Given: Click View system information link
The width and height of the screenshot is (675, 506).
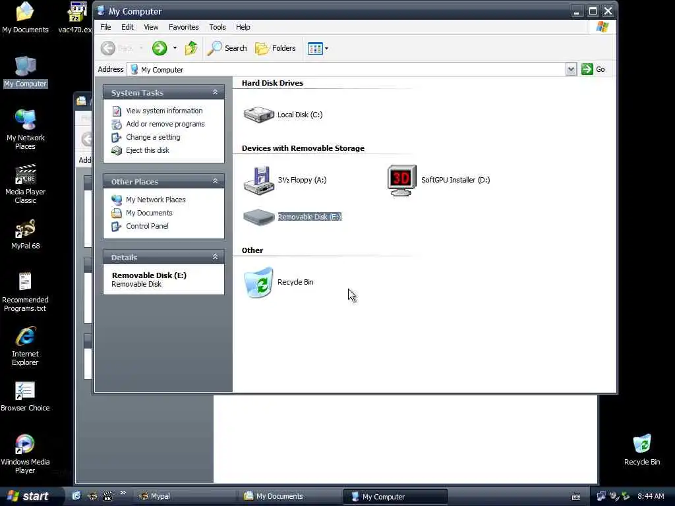Looking at the screenshot, I should pos(164,111).
